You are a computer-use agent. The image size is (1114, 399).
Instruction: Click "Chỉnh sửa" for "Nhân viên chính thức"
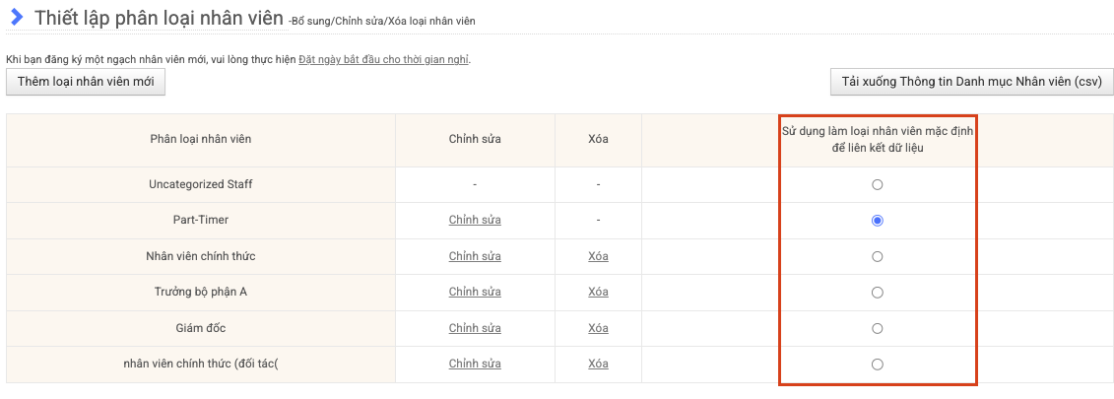tap(475, 256)
